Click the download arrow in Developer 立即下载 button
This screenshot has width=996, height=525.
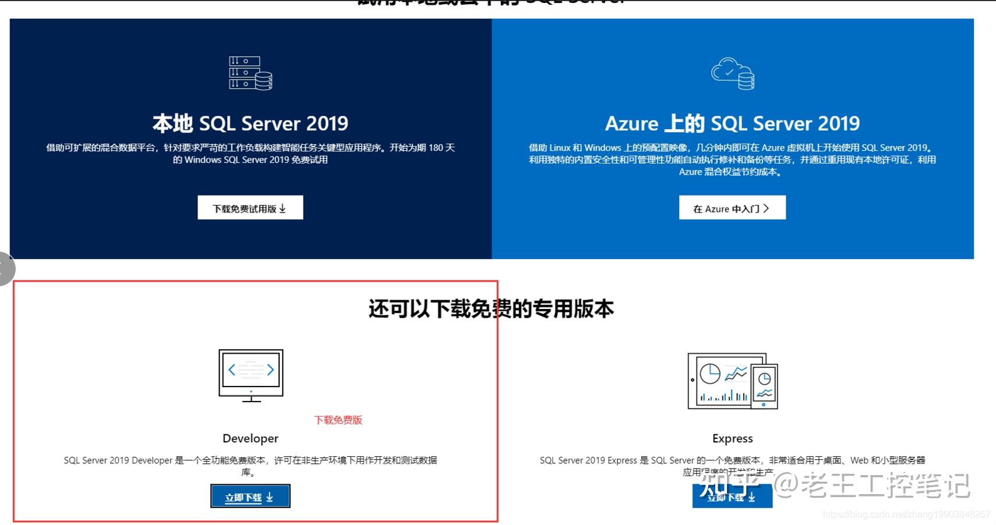(x=270, y=496)
